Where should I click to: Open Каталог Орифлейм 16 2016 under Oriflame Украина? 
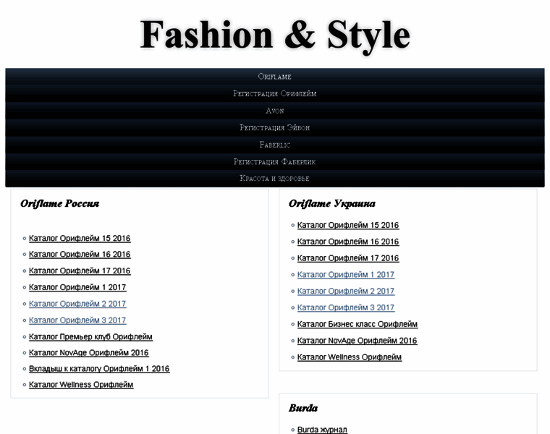pyautogui.click(x=348, y=242)
